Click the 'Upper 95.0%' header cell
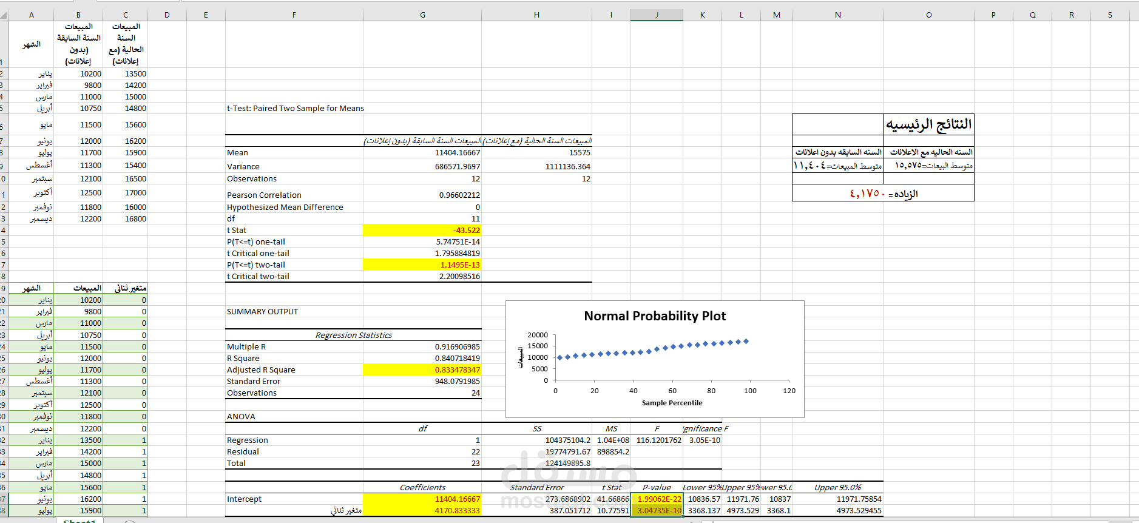 837,488
